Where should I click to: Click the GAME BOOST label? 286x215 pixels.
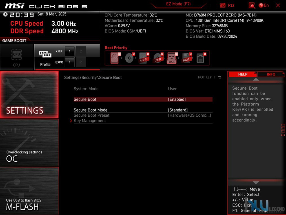point(14,41)
